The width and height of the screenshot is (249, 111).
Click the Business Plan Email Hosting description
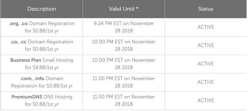point(42,64)
